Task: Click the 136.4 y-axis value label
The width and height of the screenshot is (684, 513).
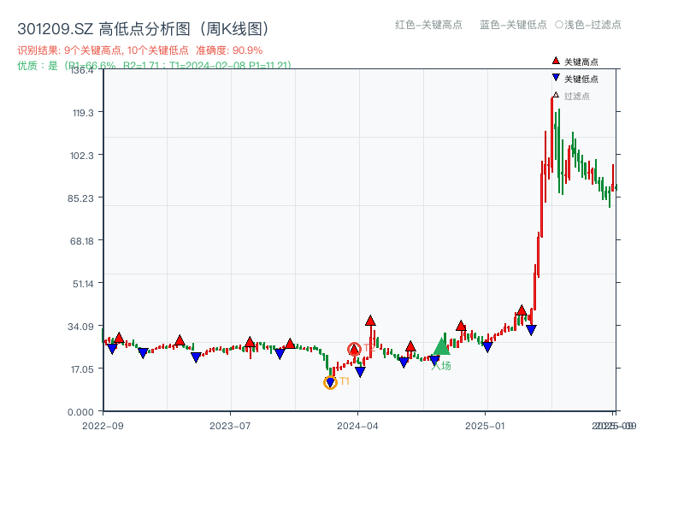Action: 80,71
